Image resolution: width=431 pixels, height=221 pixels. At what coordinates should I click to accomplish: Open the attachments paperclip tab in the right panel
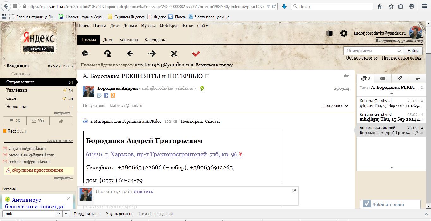pos(399,78)
